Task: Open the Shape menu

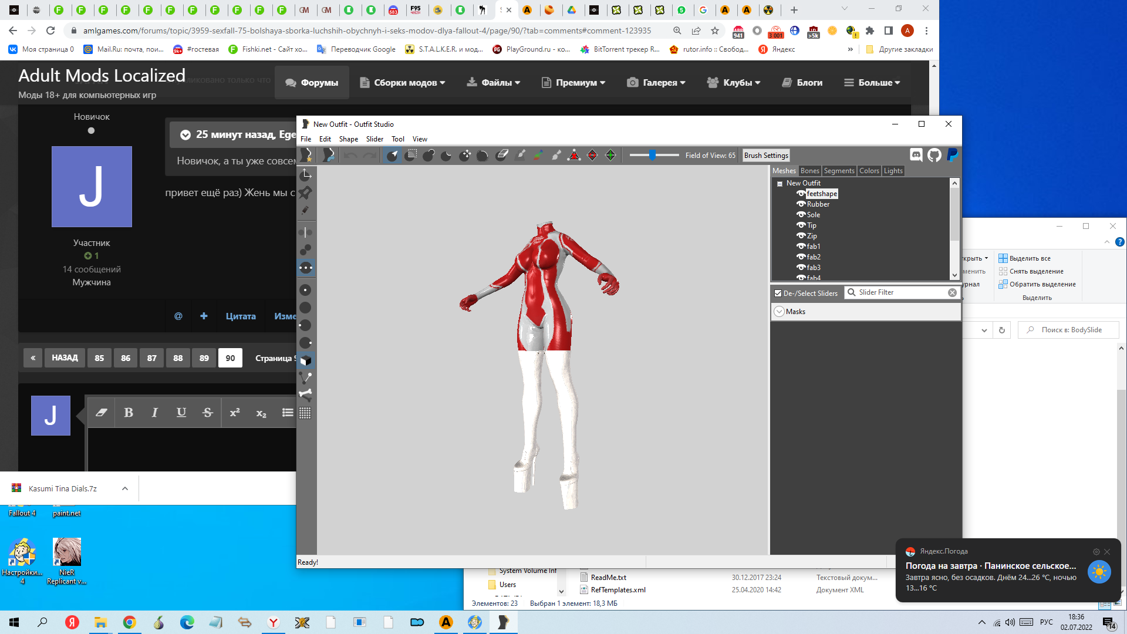Action: pos(348,139)
